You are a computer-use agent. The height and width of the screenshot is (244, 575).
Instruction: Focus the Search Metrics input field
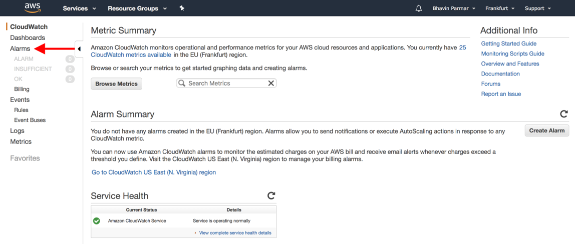(226, 83)
